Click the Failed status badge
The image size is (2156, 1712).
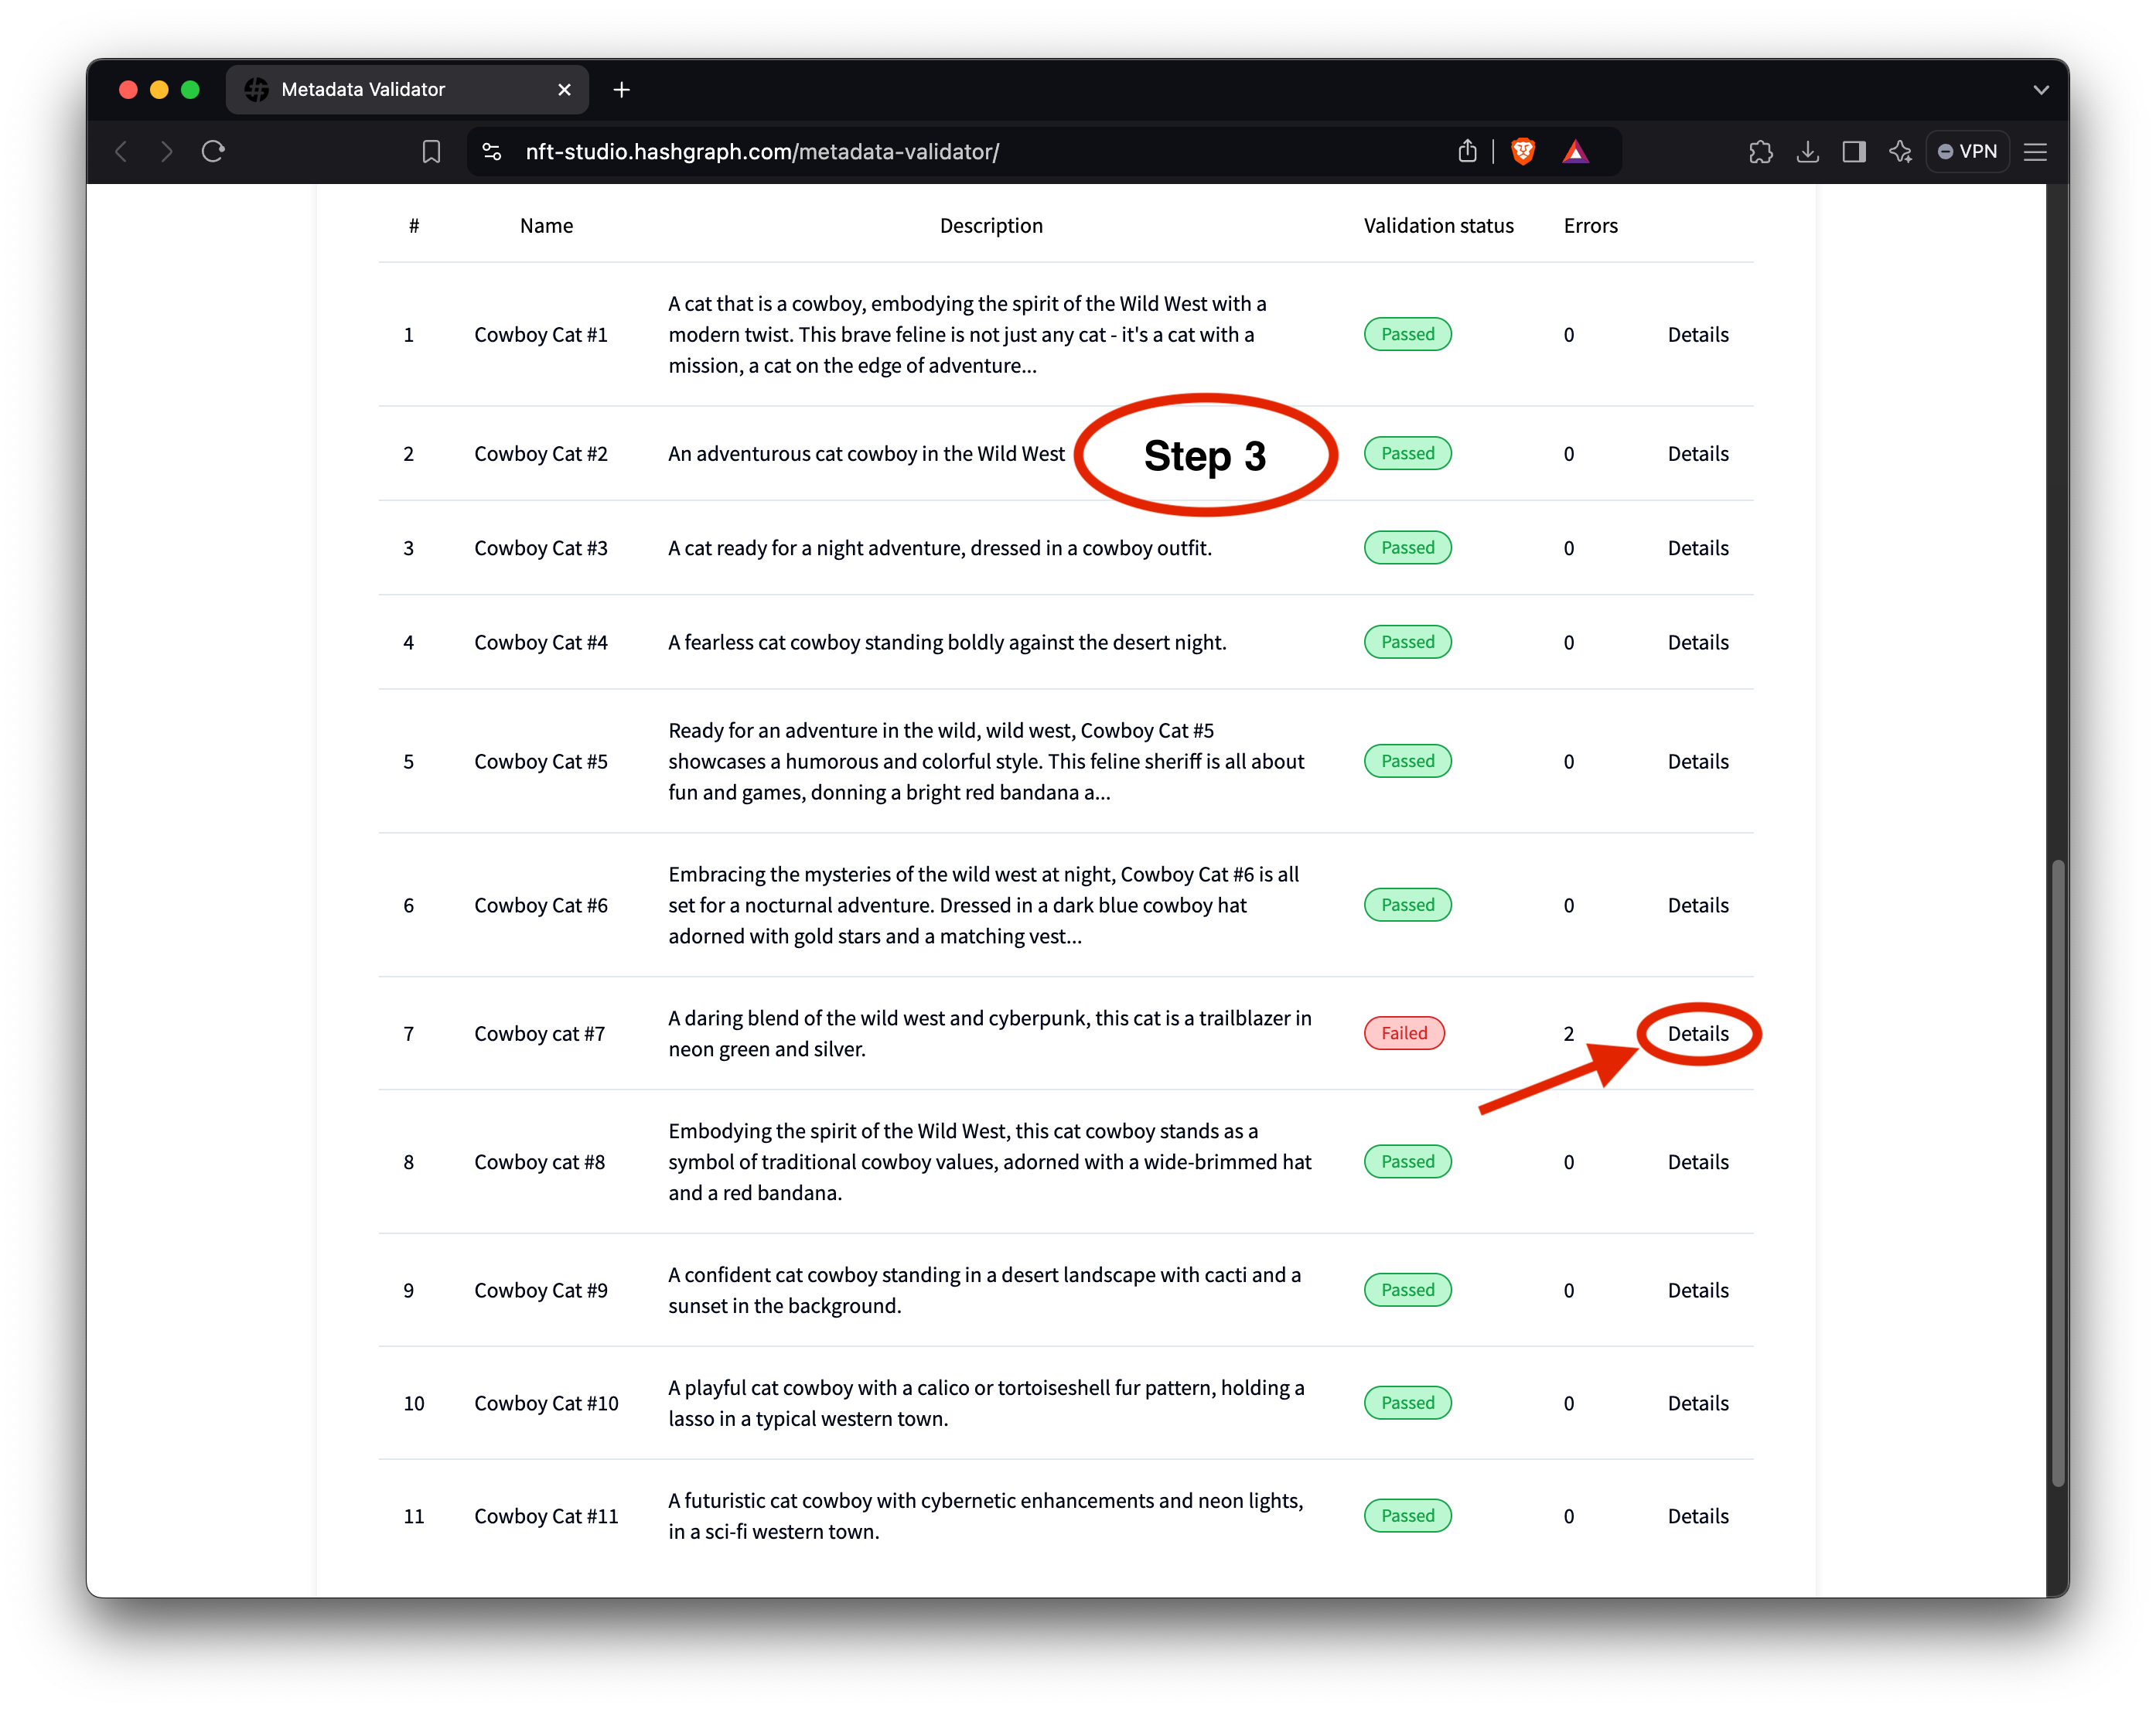(1404, 1034)
